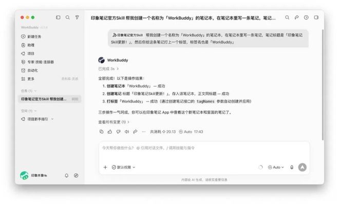This screenshot has height=204, width=339.
Task: Click the chat scrollbar on the right
Action: pyautogui.click(x=323, y=85)
